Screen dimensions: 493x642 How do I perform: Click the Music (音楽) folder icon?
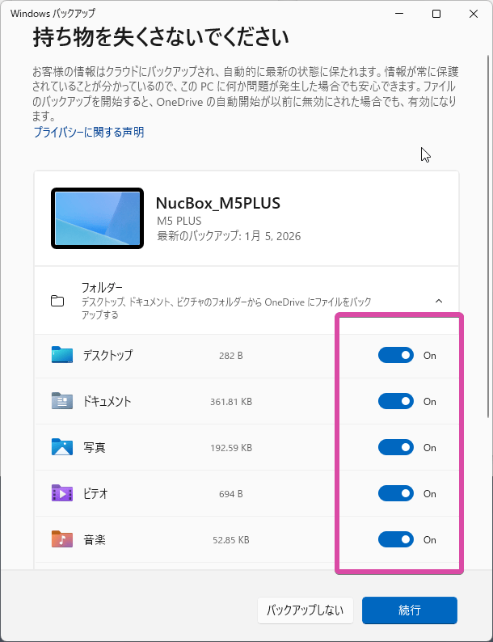61,539
